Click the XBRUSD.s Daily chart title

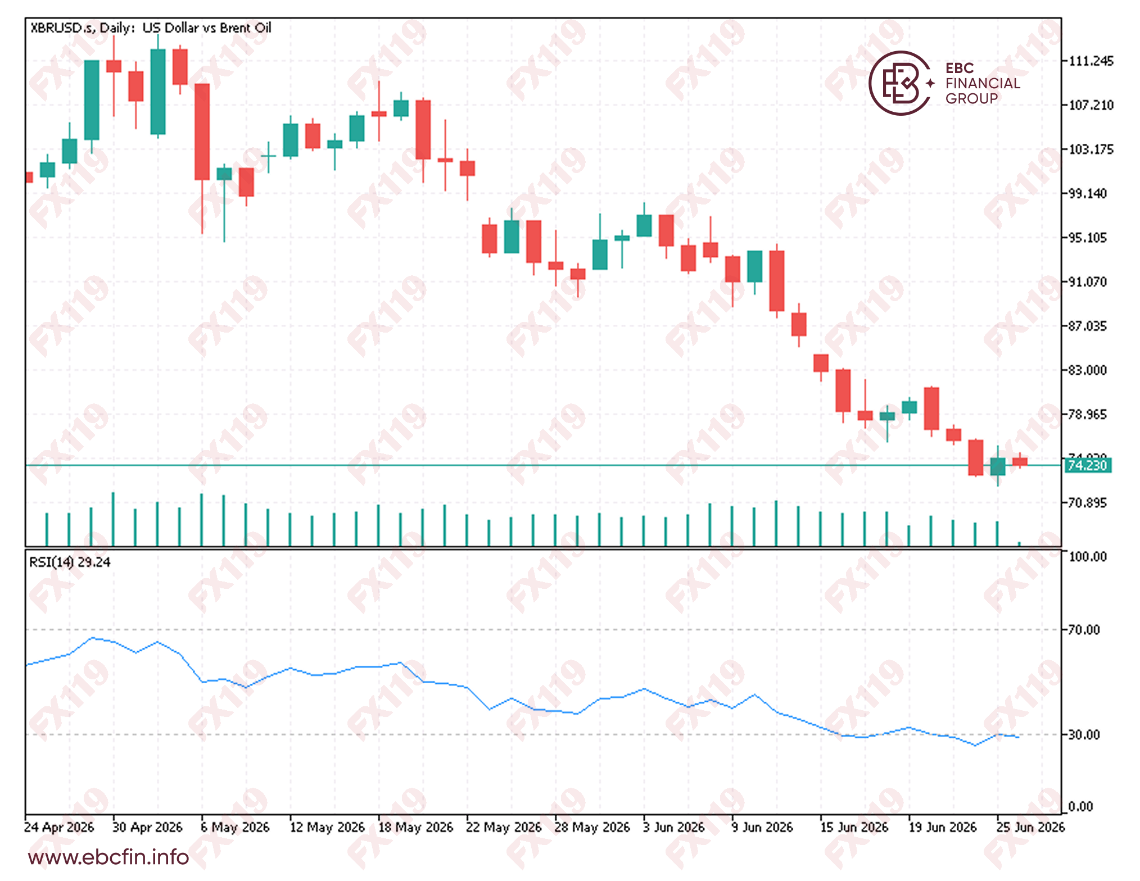[151, 28]
